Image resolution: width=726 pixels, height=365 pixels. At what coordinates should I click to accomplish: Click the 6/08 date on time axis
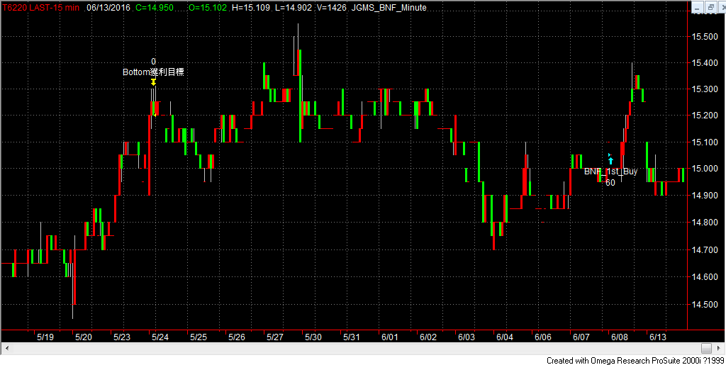tap(620, 337)
